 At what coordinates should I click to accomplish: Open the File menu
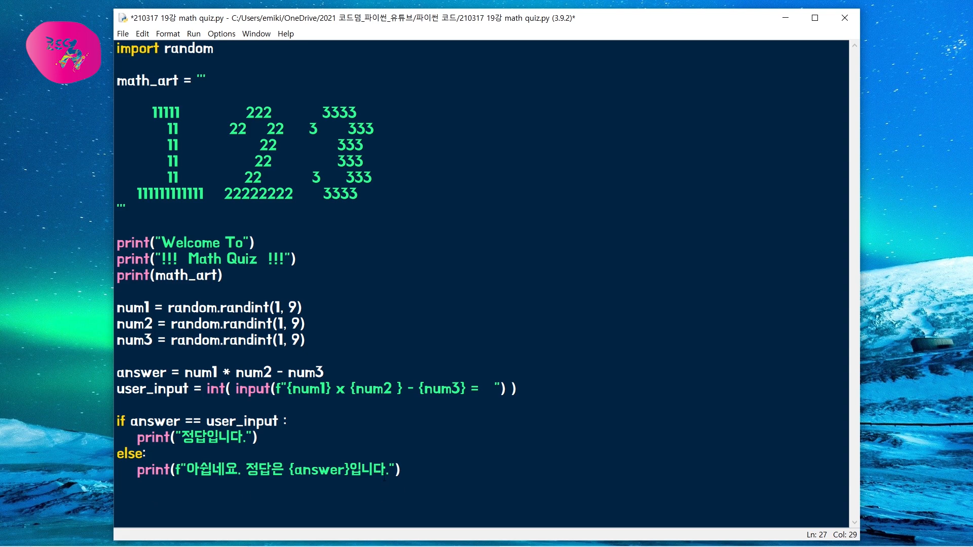point(123,34)
